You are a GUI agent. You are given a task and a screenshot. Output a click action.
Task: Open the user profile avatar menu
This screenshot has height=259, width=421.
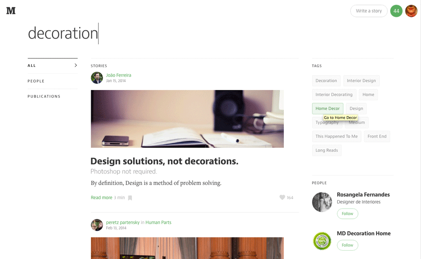[x=411, y=11]
